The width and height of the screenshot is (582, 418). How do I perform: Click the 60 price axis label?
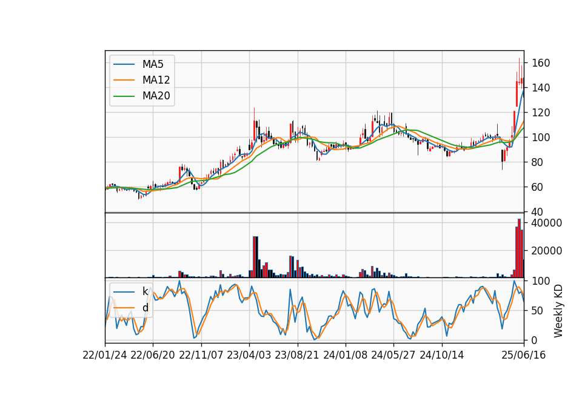click(x=538, y=187)
